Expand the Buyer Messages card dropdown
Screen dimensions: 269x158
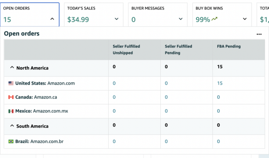tap(180, 19)
